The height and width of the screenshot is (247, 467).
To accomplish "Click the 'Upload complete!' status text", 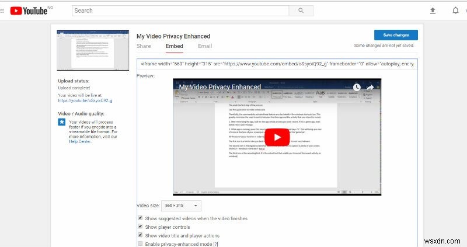I will [x=74, y=88].
